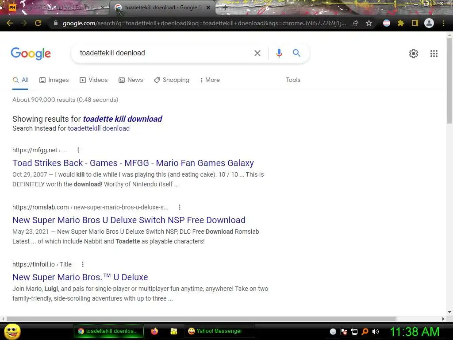Open New Super Mario Bros U Deluxe Switch NSP result
The width and height of the screenshot is (453, 340).
tap(129, 220)
